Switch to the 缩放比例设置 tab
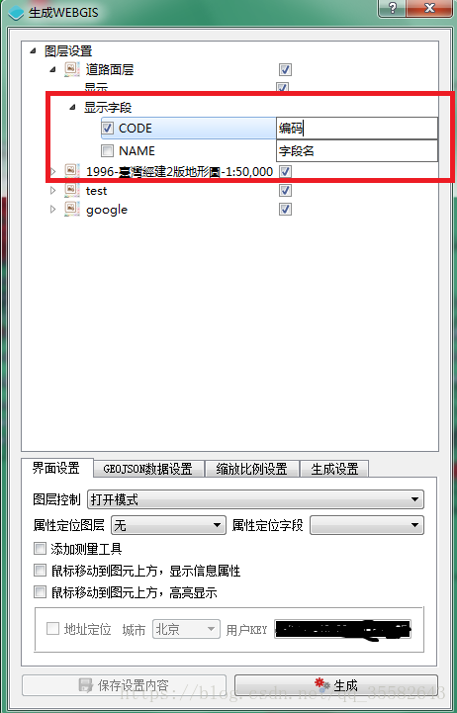Screen dimensions: 457x713 click(252, 469)
